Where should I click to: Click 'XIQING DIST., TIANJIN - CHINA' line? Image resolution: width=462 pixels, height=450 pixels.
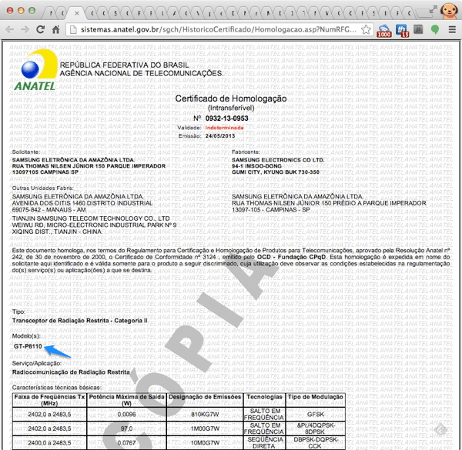56,232
